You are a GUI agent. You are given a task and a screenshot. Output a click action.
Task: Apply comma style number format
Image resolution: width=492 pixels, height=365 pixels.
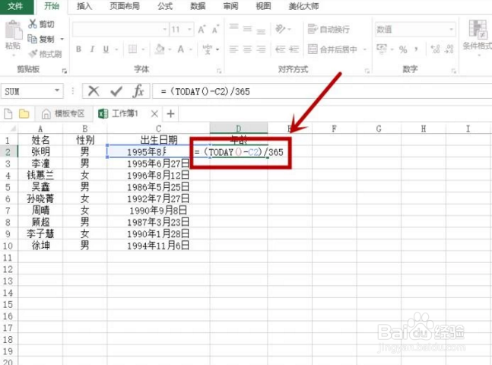pyautogui.click(x=417, y=49)
